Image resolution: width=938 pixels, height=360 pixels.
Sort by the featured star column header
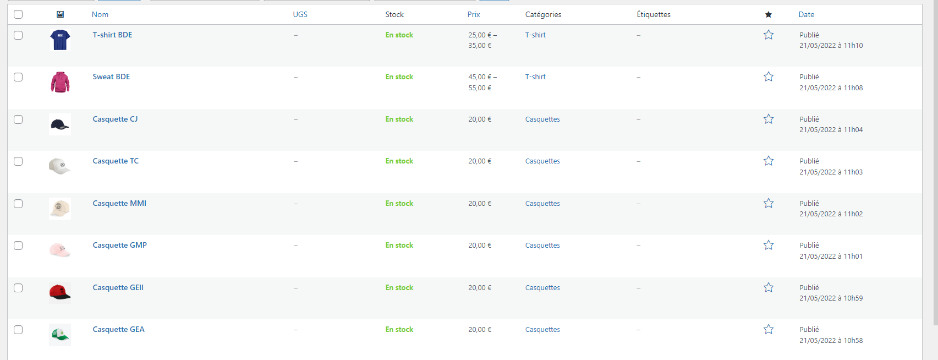click(768, 14)
